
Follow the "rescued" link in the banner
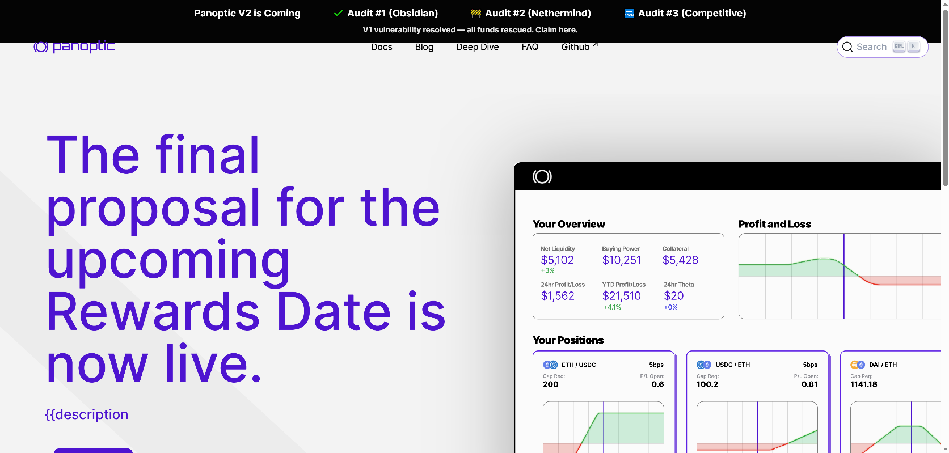tap(516, 29)
